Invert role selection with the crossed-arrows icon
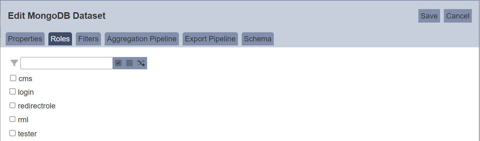Screen dimensions: 480x141 point(141,63)
